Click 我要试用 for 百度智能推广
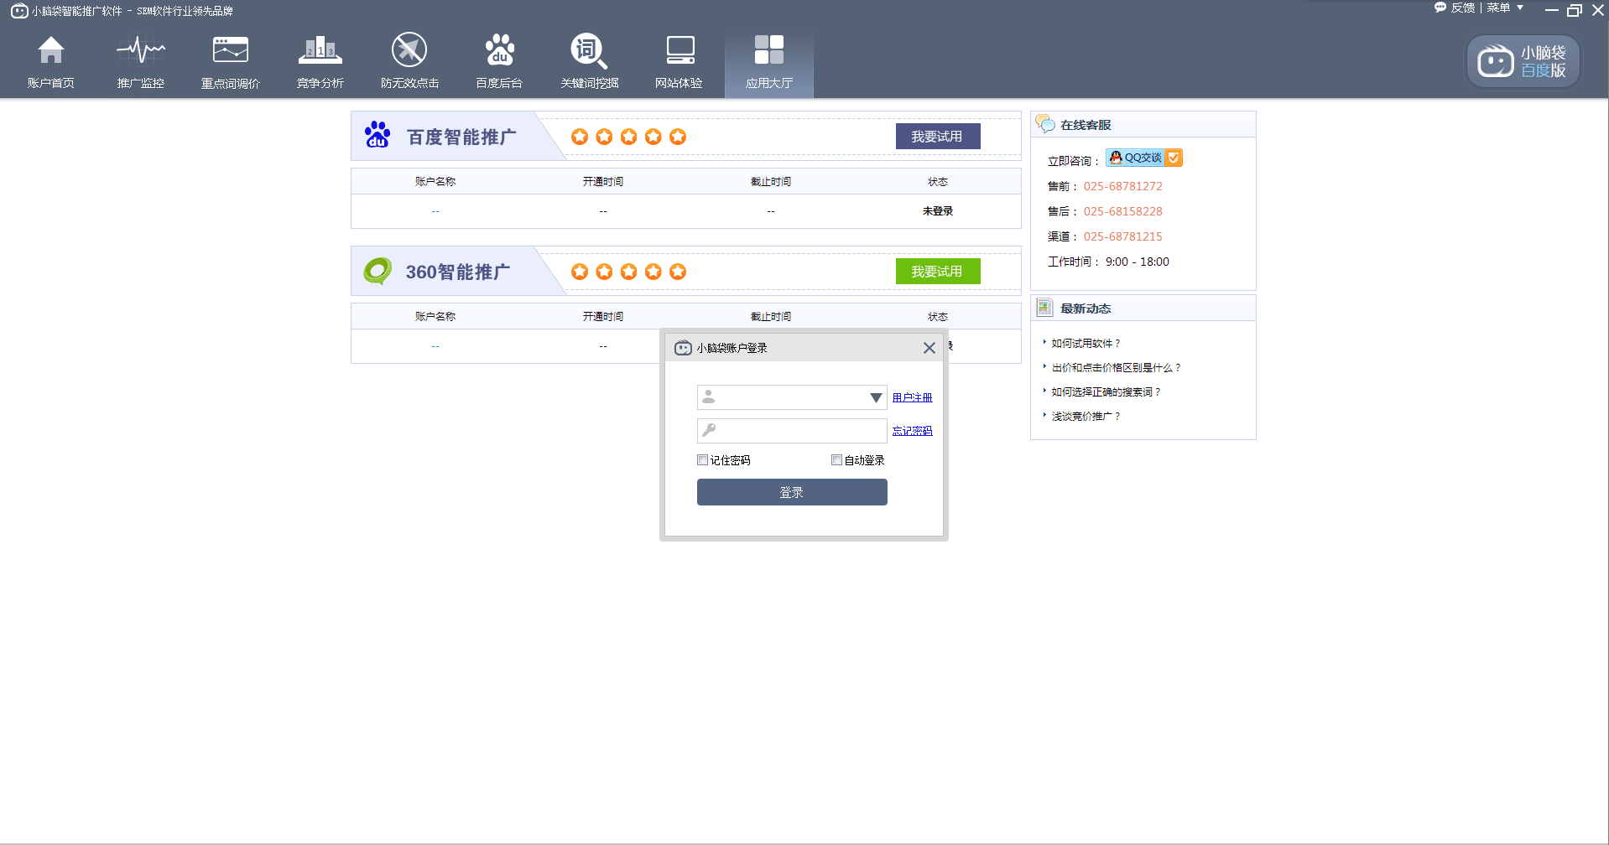 938,137
